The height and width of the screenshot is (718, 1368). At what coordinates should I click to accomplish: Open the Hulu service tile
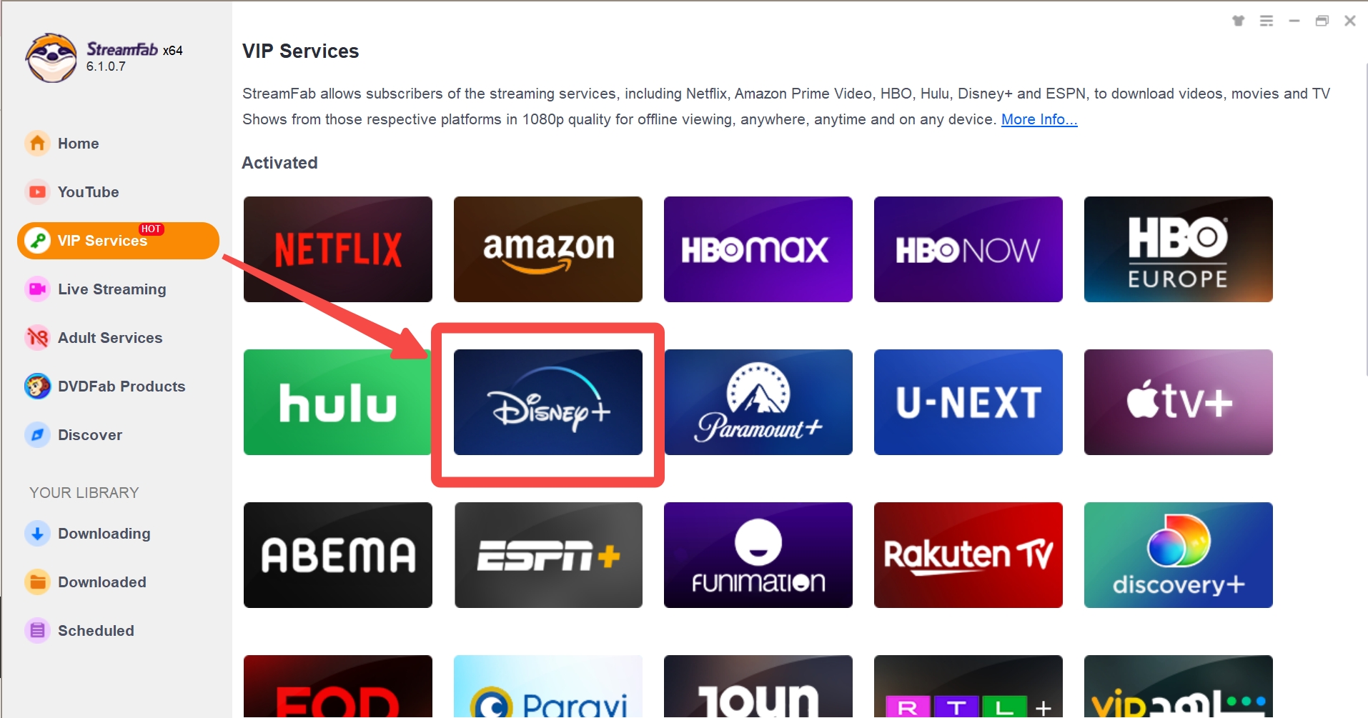pos(337,402)
